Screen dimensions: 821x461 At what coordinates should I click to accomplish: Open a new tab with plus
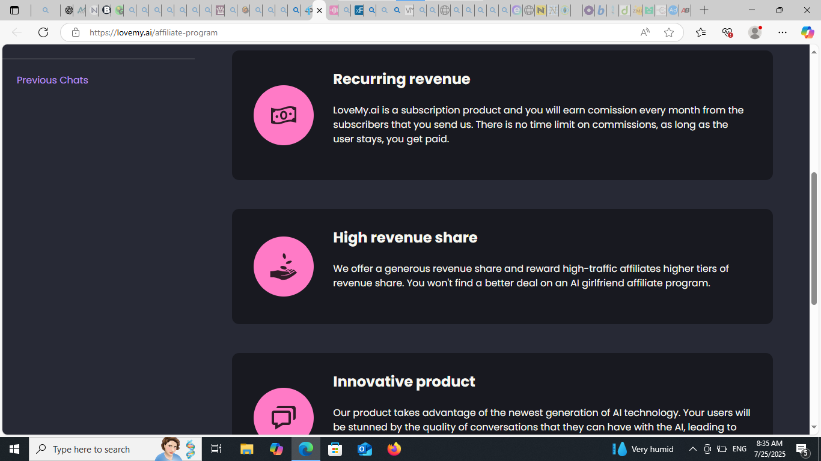[x=704, y=10]
